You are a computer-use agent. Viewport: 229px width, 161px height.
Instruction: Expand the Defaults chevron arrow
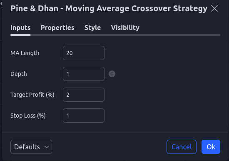coord(47,147)
